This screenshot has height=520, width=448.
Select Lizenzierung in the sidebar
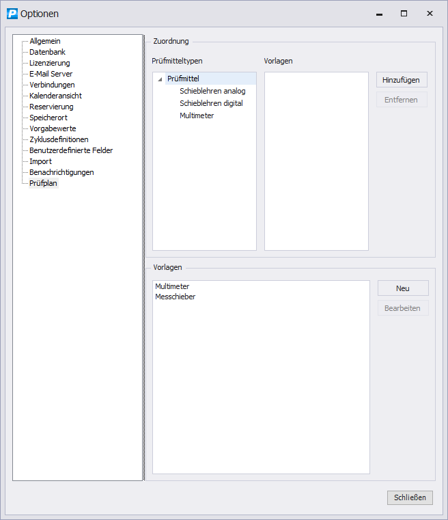point(49,63)
